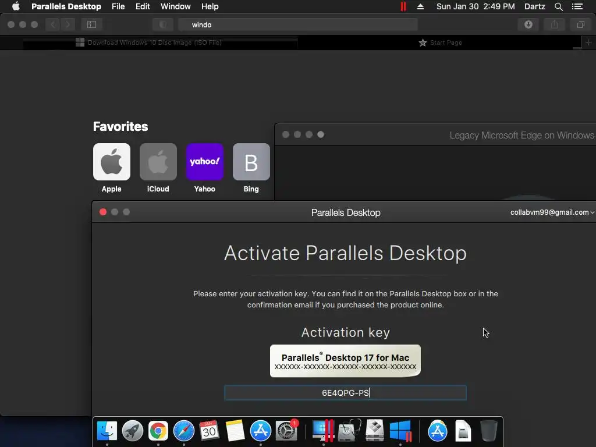Open the Trash in the dock
Image resolution: width=596 pixels, height=447 pixels.
pyautogui.click(x=488, y=431)
